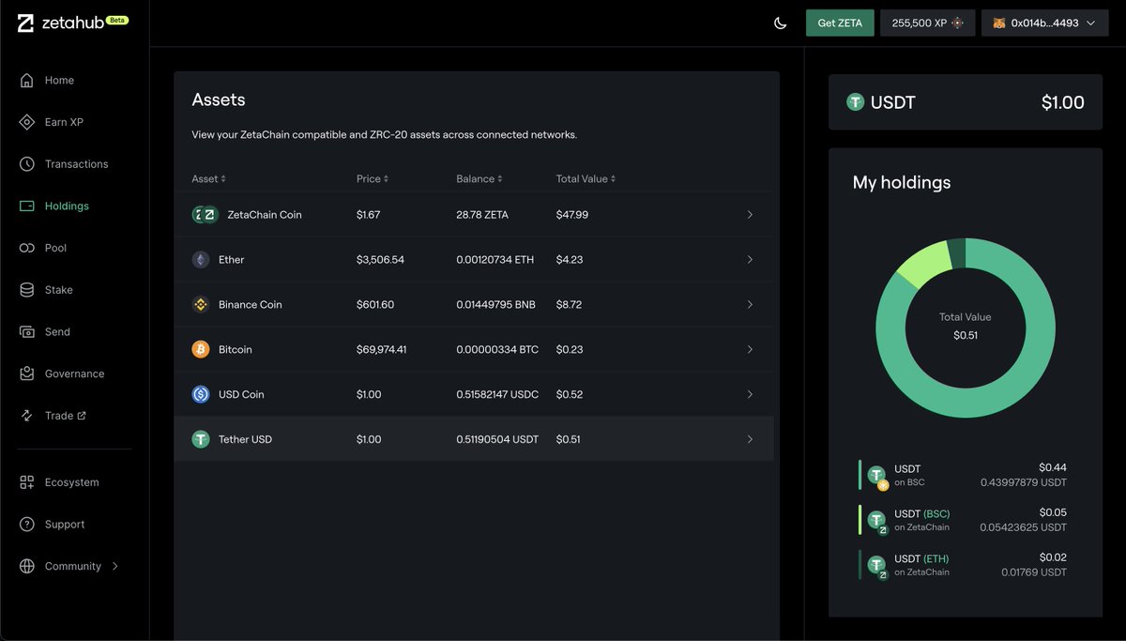Click the USDT (ETH) on ZetaChain icon
The height and width of the screenshot is (641, 1126).
[x=877, y=567]
